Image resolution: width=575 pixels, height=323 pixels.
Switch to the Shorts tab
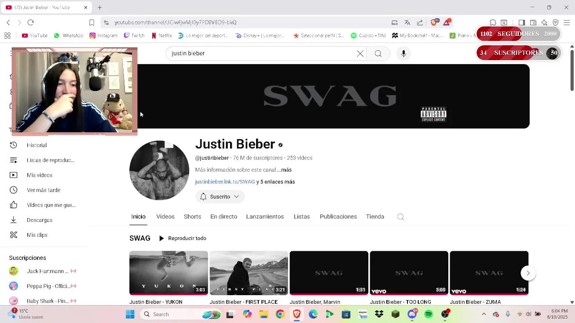pyautogui.click(x=192, y=217)
